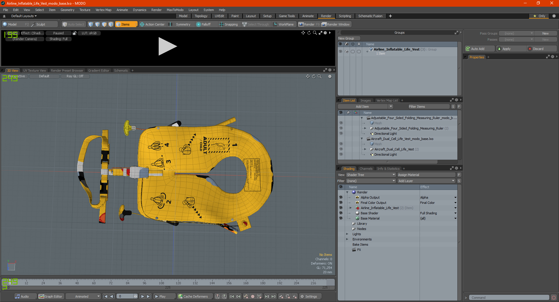Hide the Base Material layer
559x302 pixels.
pos(341,218)
